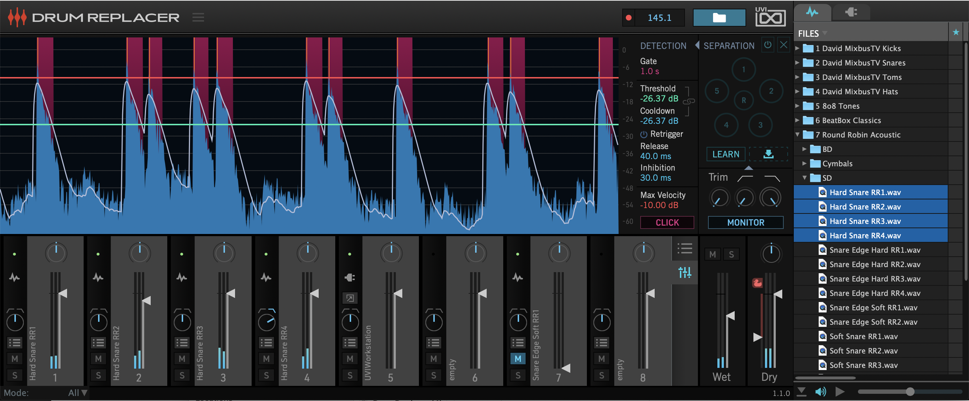Click channel 2 sample waveform icon
The width and height of the screenshot is (969, 401).
[x=98, y=278]
